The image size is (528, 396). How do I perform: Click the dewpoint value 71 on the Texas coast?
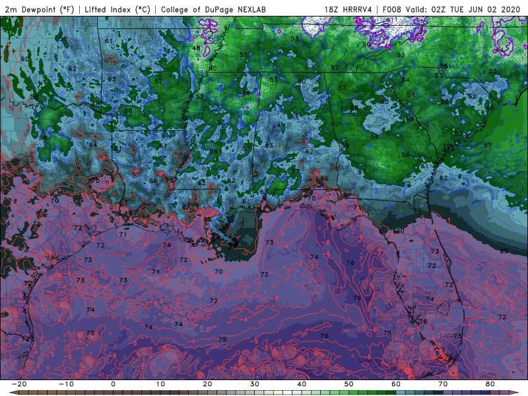(x=123, y=234)
